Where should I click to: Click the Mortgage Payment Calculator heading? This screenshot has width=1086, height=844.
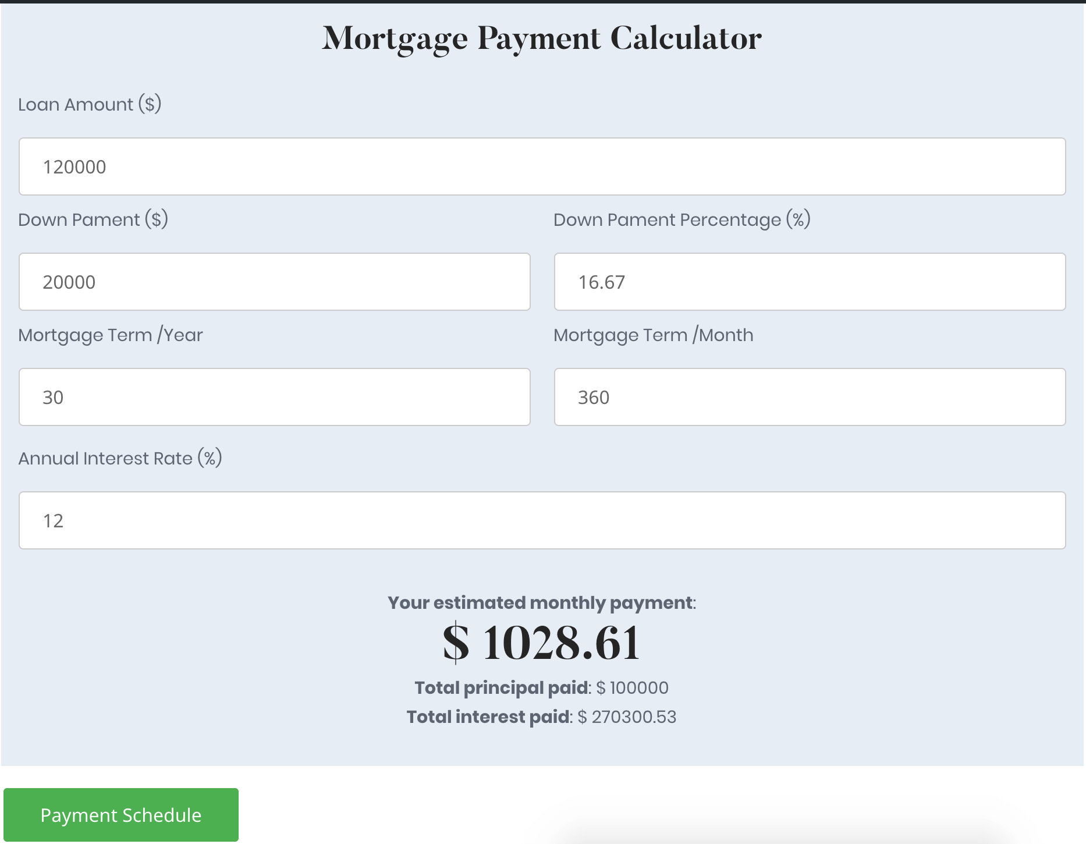[542, 38]
